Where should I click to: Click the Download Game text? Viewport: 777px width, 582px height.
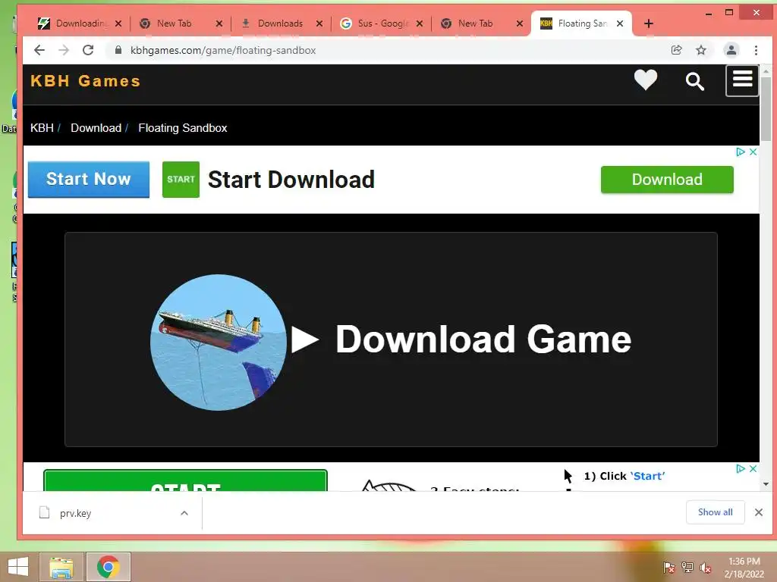pos(483,339)
